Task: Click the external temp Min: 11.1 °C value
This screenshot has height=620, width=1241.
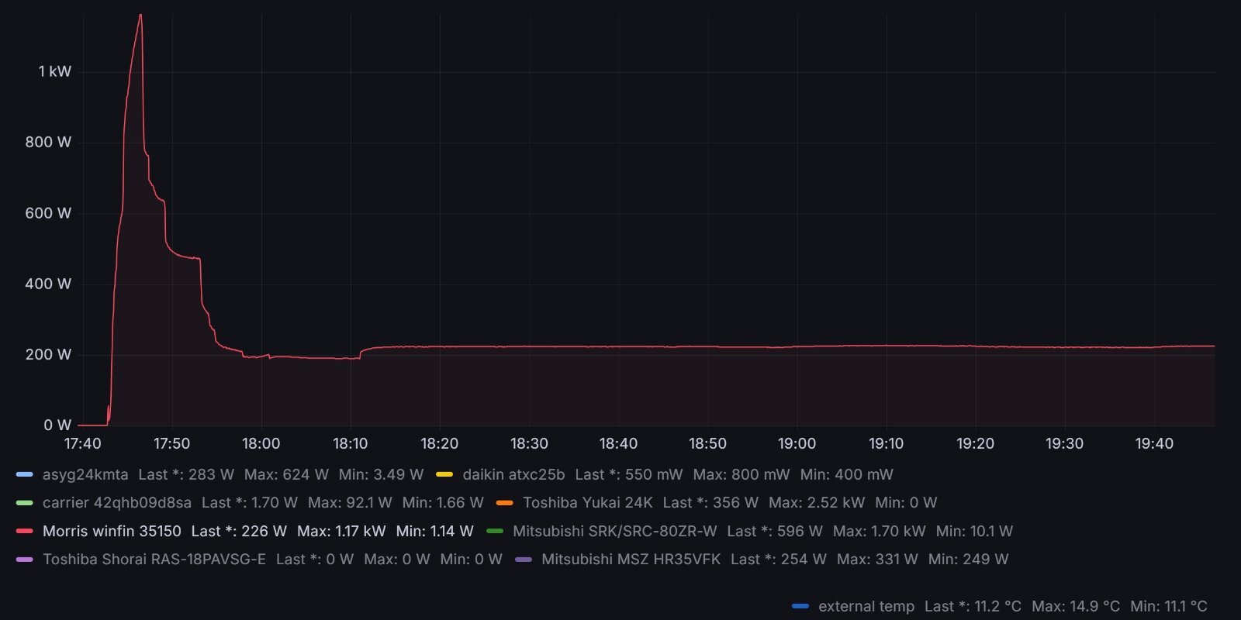Action: [1169, 606]
